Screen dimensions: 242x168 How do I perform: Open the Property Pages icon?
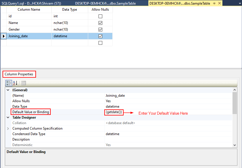[x=23, y=83]
